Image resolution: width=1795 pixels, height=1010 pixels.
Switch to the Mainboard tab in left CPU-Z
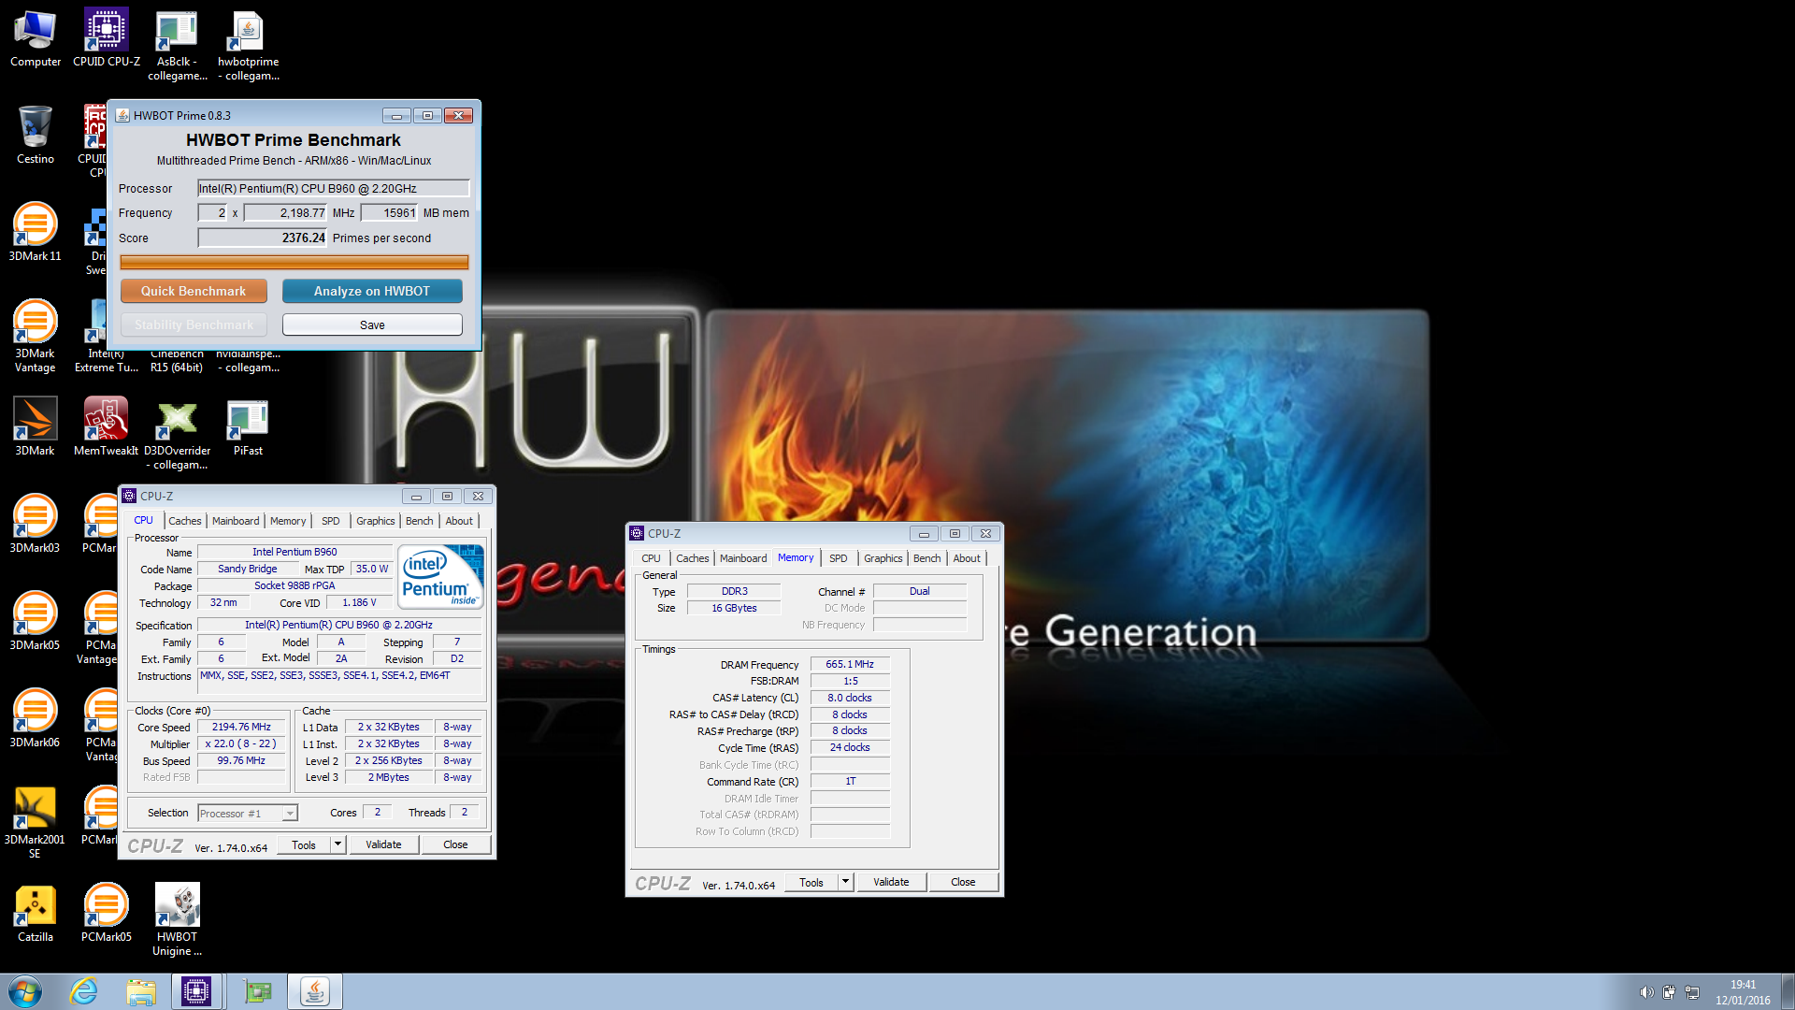(236, 521)
